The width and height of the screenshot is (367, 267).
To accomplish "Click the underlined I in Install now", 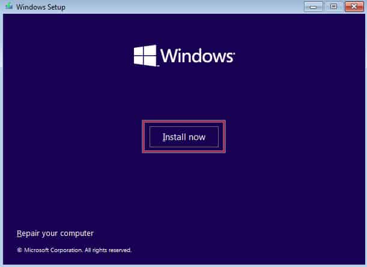I will tap(164, 137).
